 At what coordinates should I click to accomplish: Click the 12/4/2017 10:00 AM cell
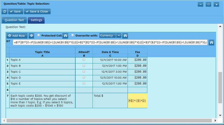click(x=110, y=60)
